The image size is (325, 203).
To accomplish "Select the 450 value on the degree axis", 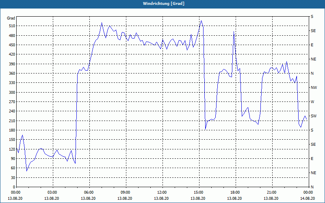I will [12, 45].
